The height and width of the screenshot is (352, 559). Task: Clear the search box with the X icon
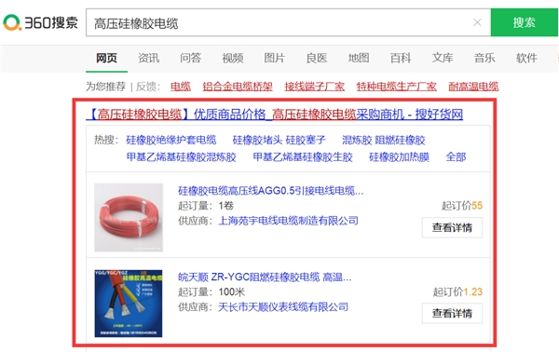(477, 22)
